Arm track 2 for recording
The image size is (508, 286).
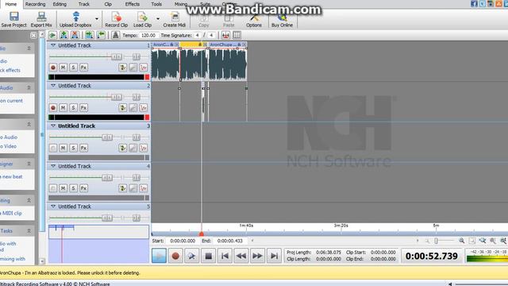click(x=53, y=108)
